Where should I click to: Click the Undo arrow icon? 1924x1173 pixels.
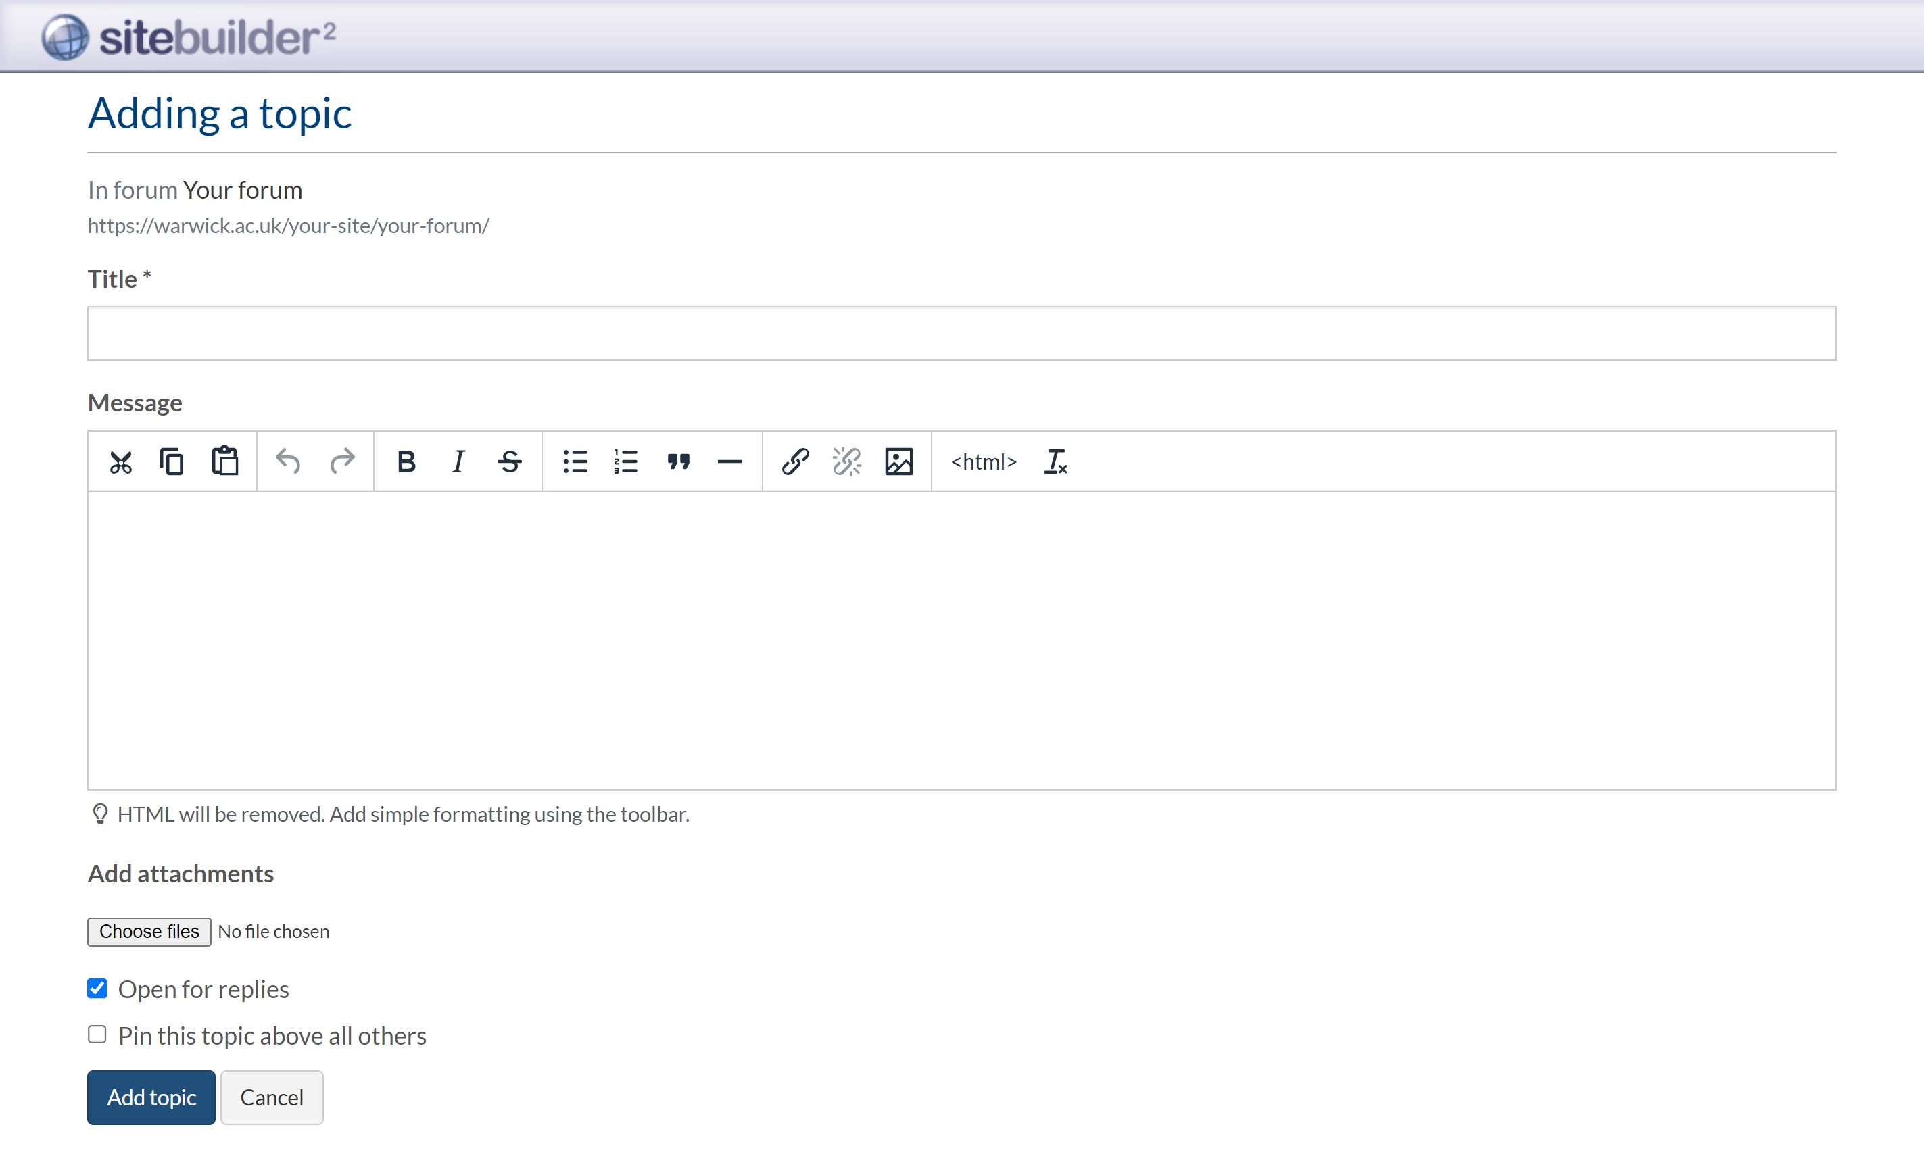click(x=288, y=462)
